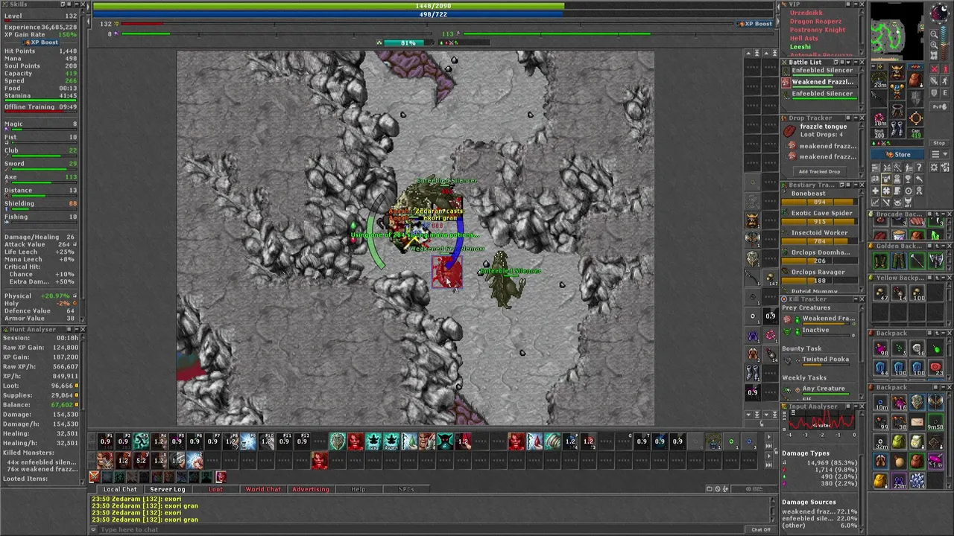Click the red face icon in second action bar

319,460
